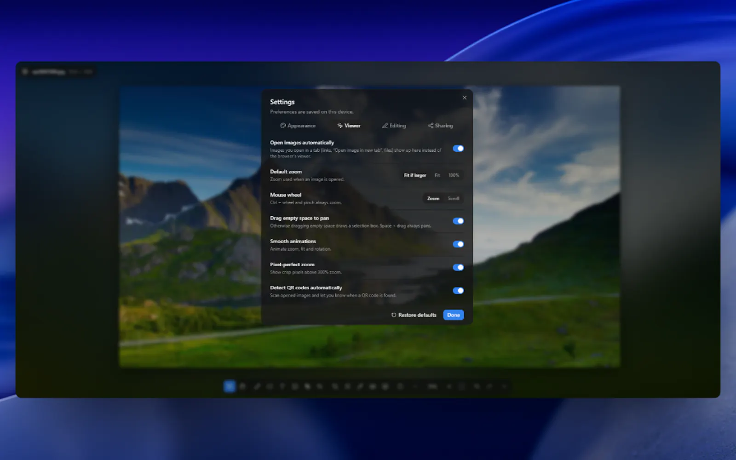
Task: Click the pen icon on the Editing tab
Action: pos(385,126)
